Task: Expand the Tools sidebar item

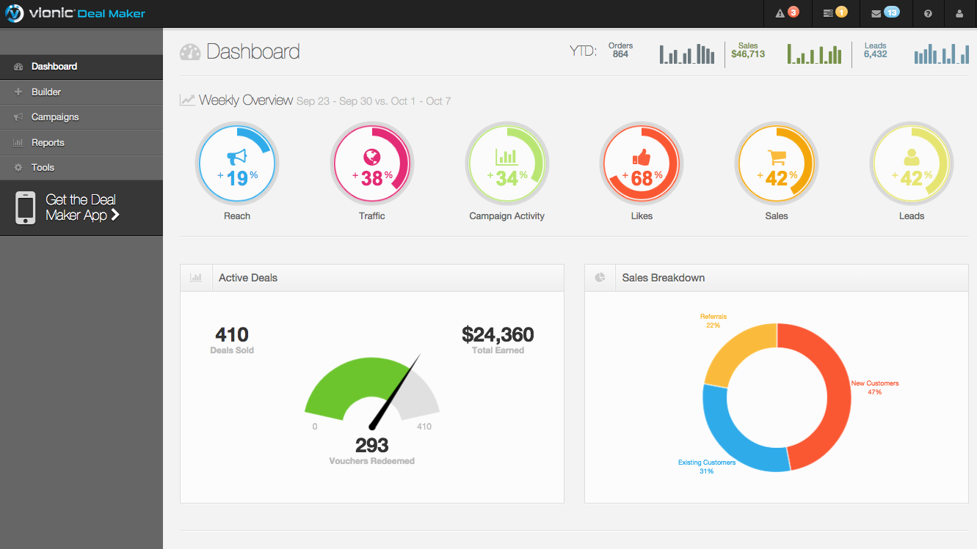Action: click(x=43, y=168)
